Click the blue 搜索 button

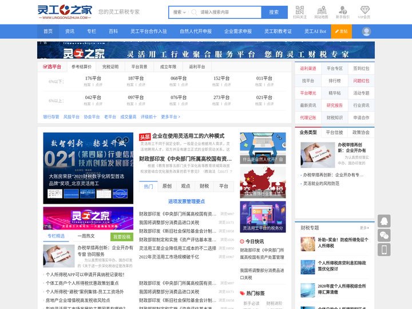click(x=274, y=12)
